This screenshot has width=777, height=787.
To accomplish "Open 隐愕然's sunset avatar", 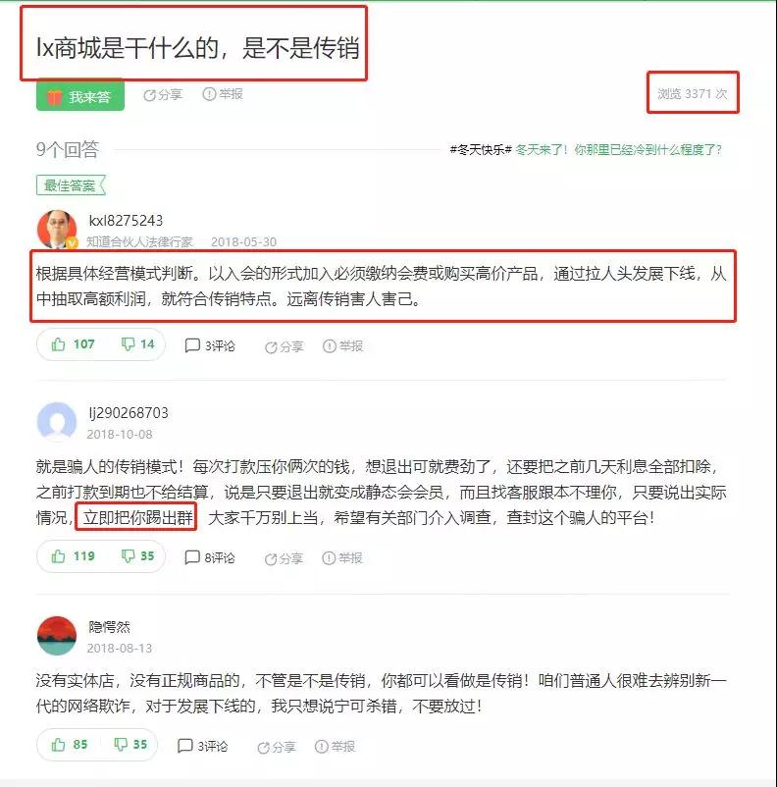I will click(x=57, y=636).
